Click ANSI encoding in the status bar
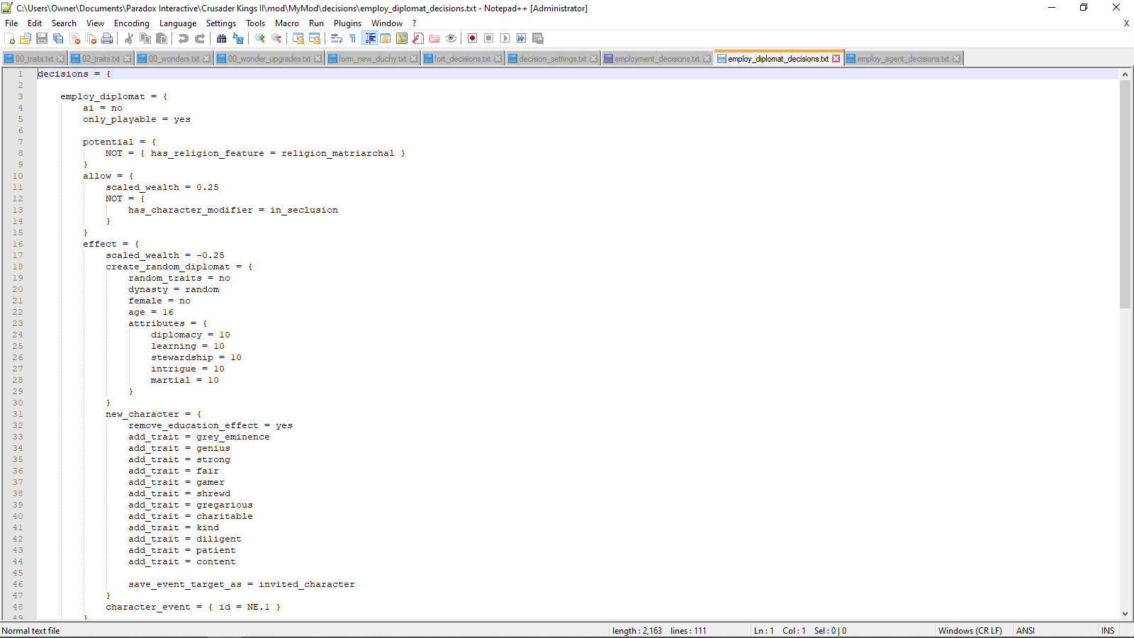Image resolution: width=1134 pixels, height=638 pixels. (1026, 631)
